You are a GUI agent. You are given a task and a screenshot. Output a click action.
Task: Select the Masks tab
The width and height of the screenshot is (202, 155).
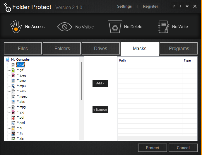[x=140, y=49]
